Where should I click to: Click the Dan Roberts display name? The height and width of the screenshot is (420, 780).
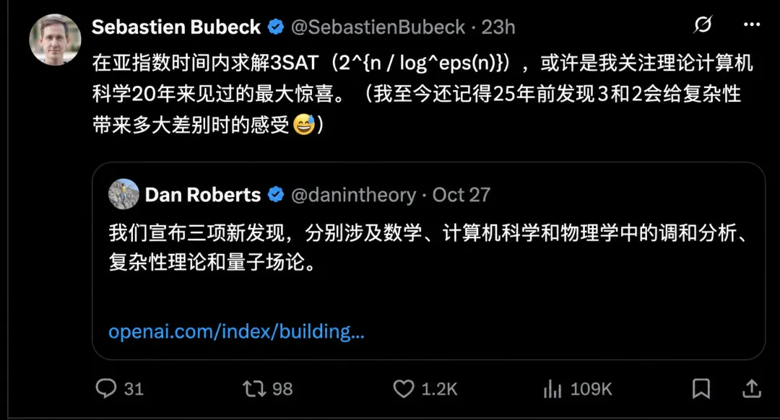[203, 195]
